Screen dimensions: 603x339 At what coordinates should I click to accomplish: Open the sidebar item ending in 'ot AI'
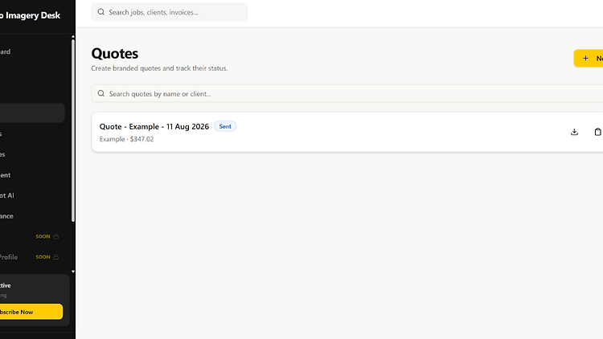[x=32, y=195]
